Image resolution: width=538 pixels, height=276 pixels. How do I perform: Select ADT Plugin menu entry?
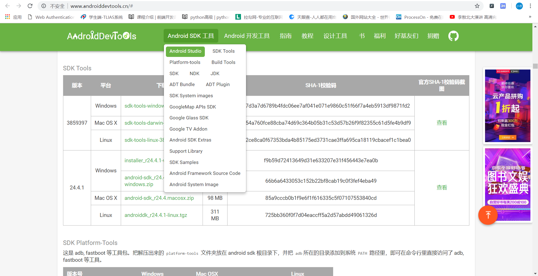click(218, 84)
